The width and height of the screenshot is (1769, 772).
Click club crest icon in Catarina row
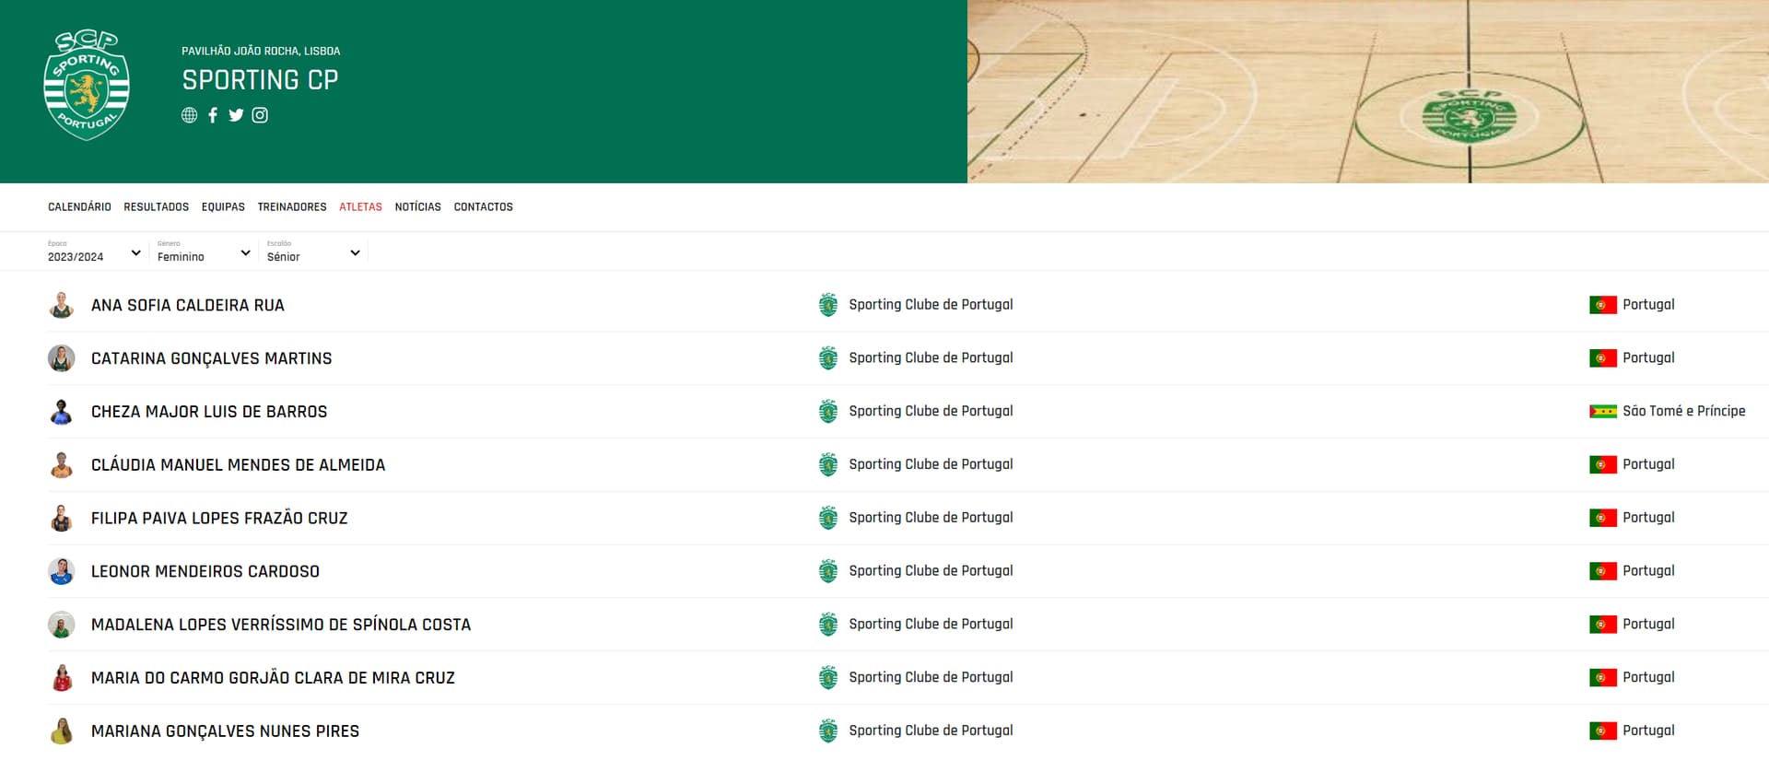[x=828, y=358]
